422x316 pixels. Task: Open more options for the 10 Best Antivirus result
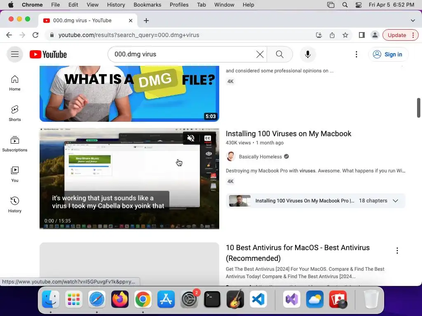[397, 251]
